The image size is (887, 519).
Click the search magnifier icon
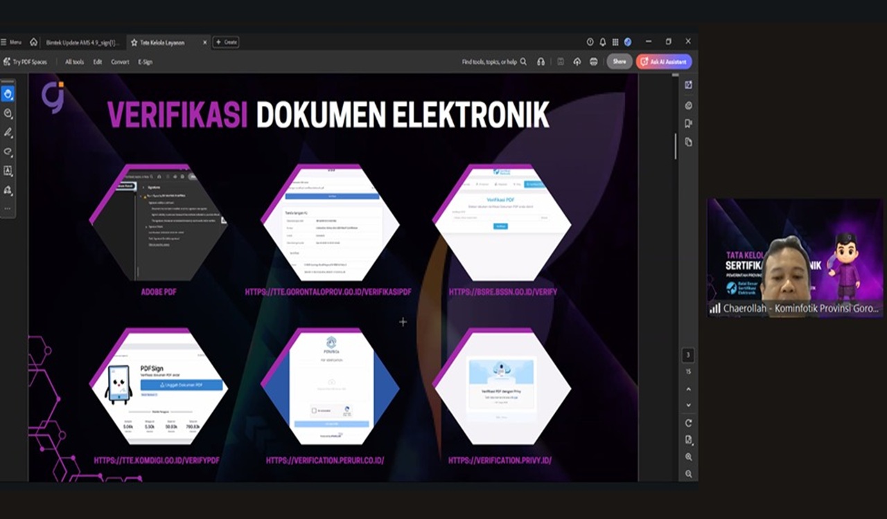click(x=523, y=62)
